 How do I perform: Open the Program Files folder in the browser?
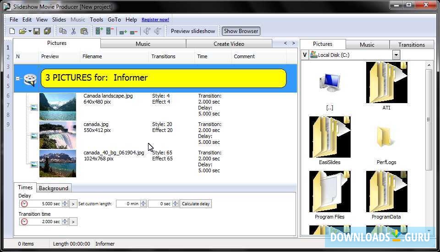pyautogui.click(x=330, y=192)
